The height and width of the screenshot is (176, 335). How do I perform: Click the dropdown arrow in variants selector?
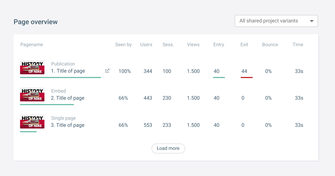312,21
